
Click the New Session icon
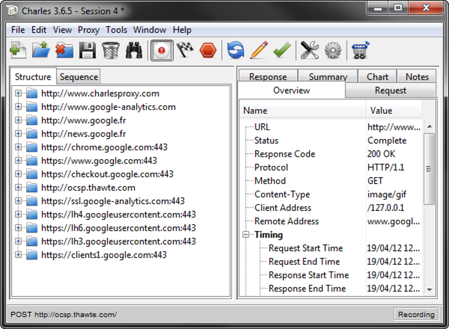coord(18,50)
